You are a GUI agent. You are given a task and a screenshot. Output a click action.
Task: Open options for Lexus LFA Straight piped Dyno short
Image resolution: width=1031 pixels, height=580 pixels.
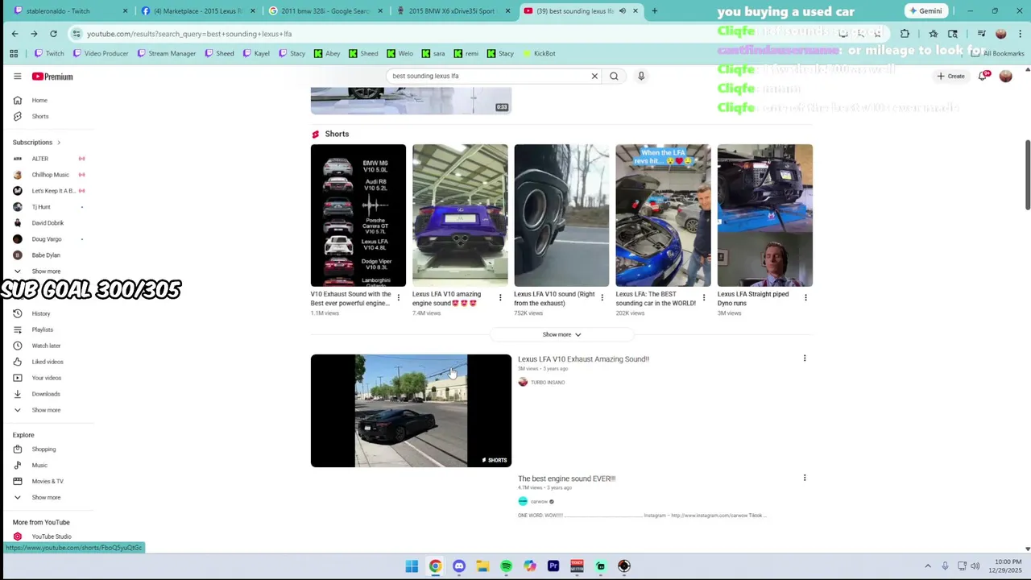click(x=805, y=297)
